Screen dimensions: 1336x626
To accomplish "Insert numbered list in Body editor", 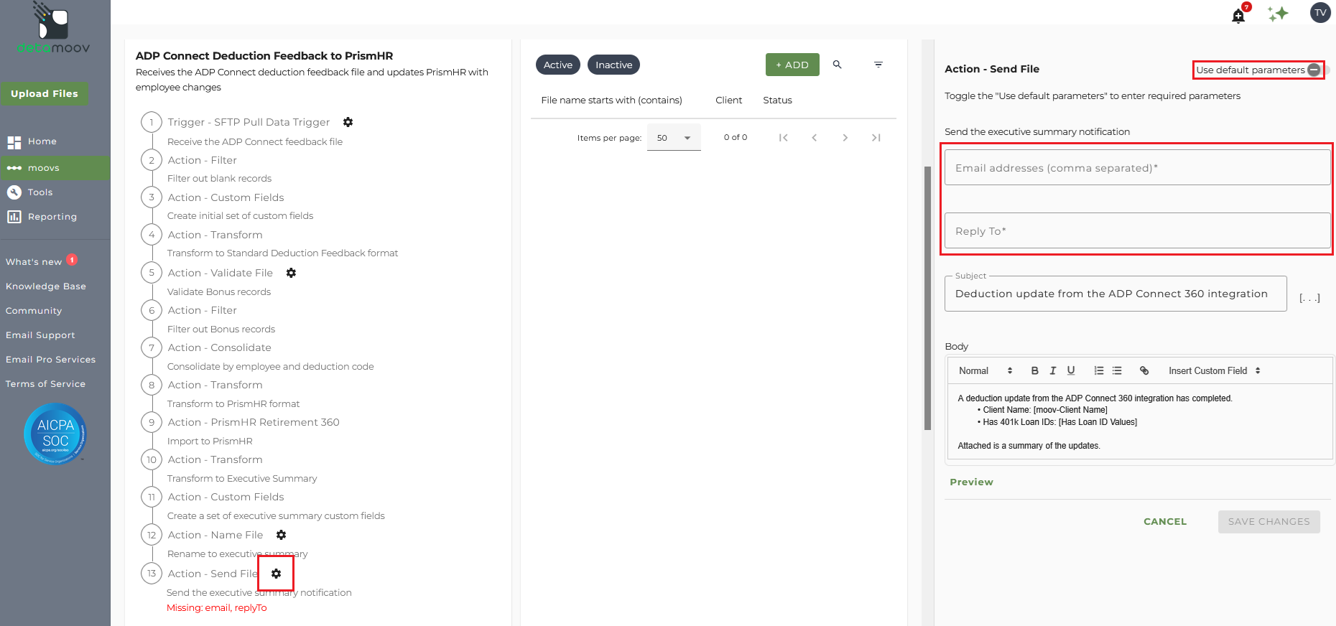I will (1098, 370).
